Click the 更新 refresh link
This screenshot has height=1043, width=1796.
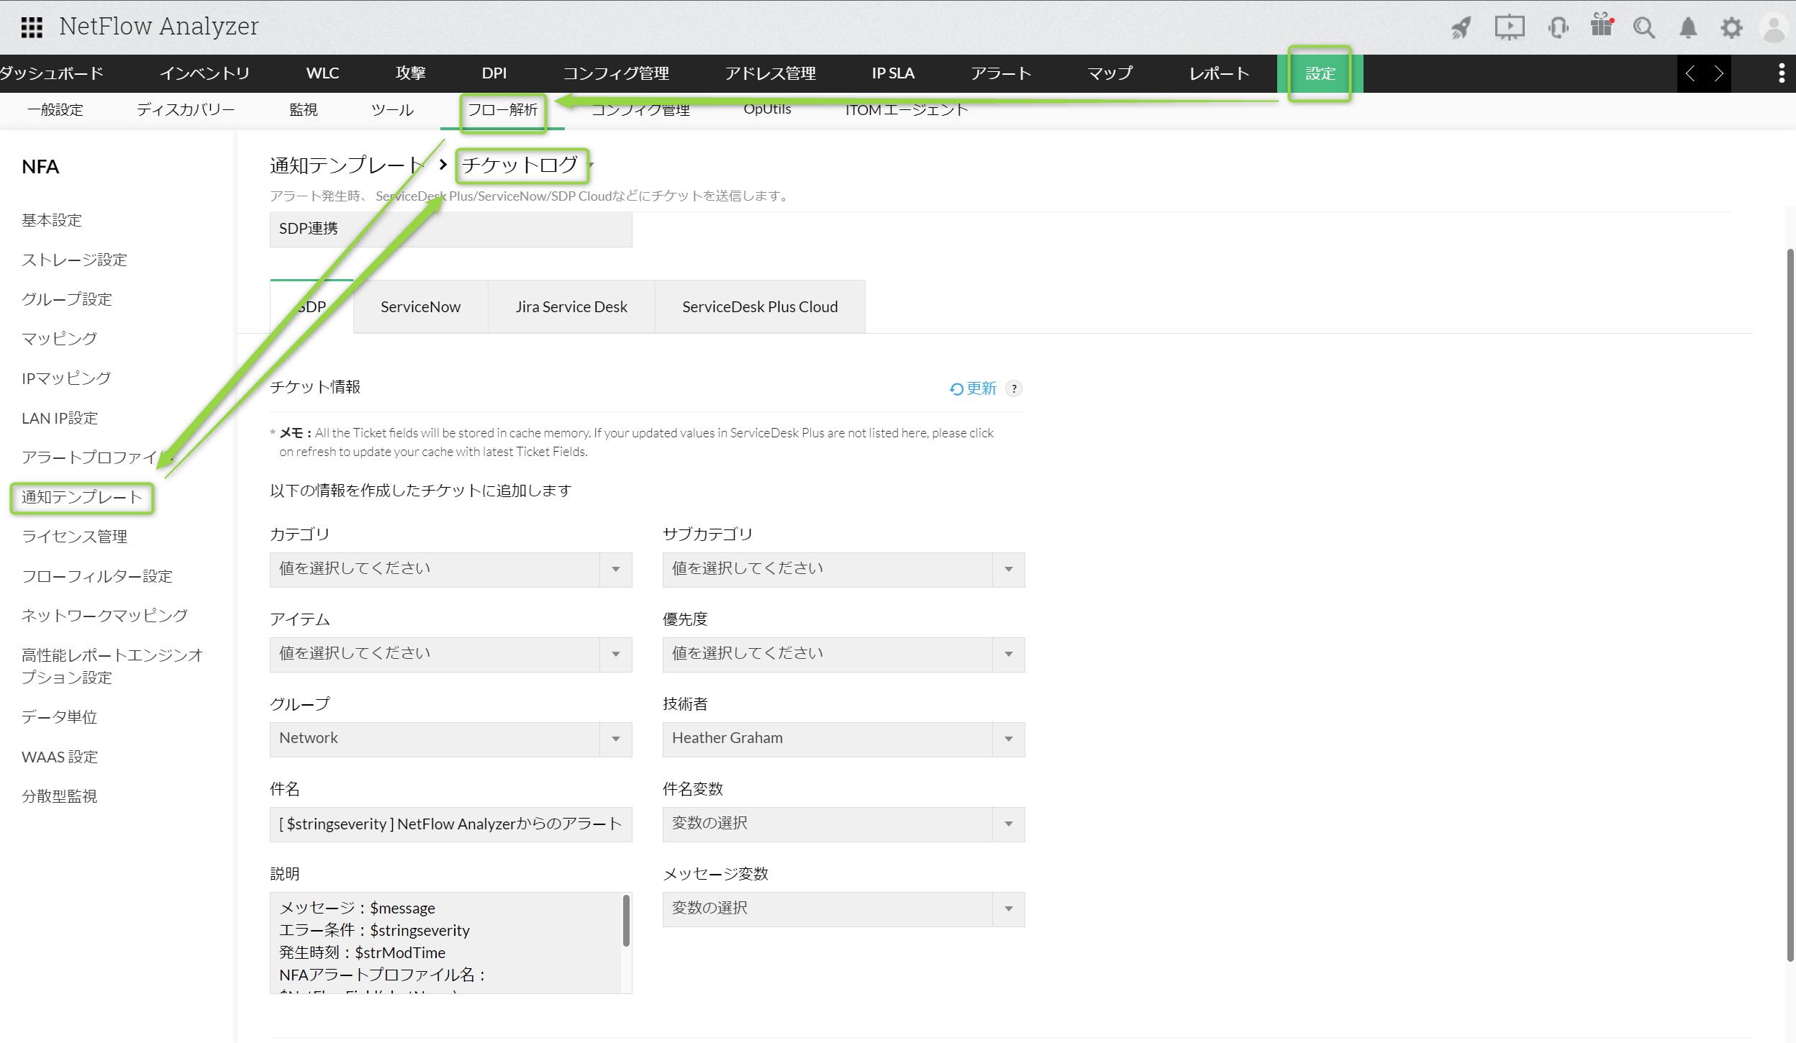click(974, 388)
